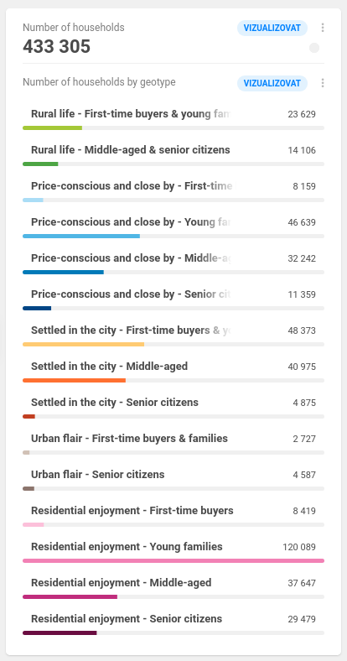Select Settled in the city - Middle-aged row
Image resolution: width=347 pixels, height=661 pixels.
(x=173, y=371)
